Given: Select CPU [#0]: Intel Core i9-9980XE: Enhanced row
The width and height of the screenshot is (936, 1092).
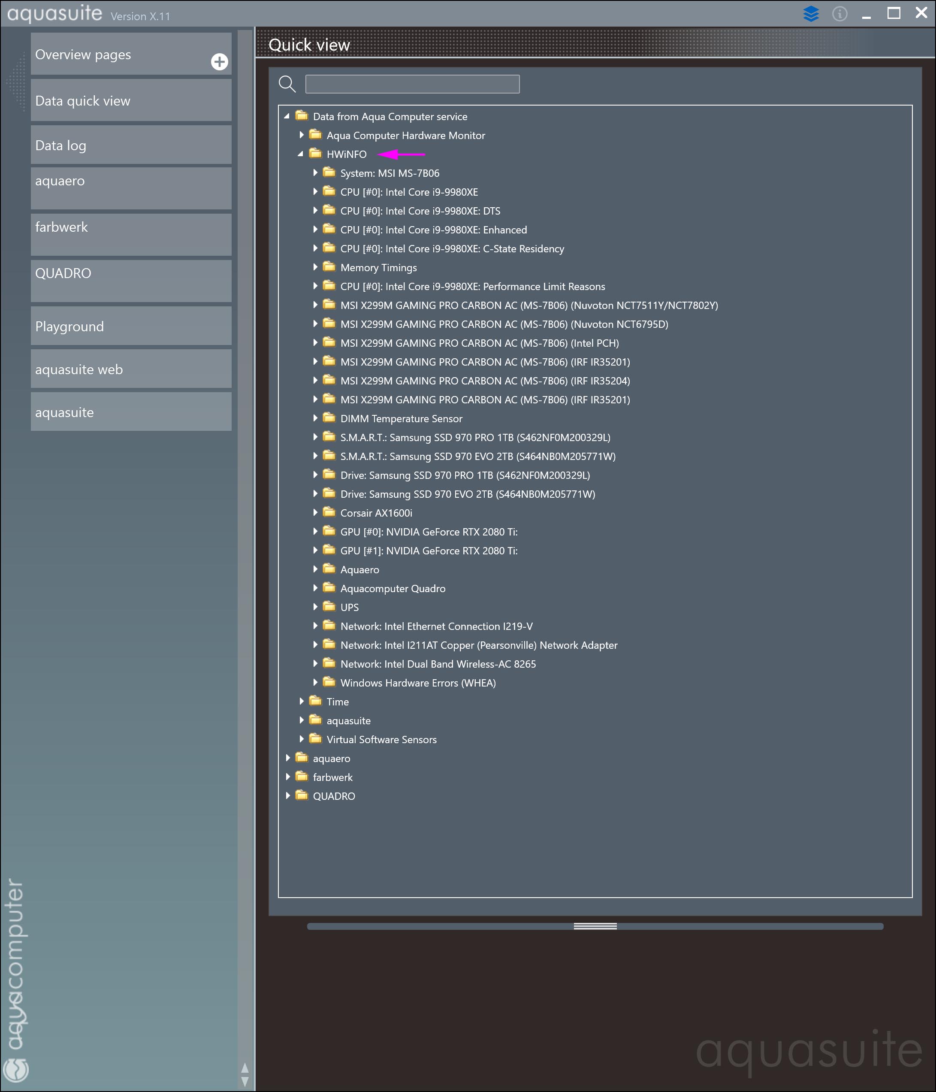Looking at the screenshot, I should pyautogui.click(x=434, y=230).
